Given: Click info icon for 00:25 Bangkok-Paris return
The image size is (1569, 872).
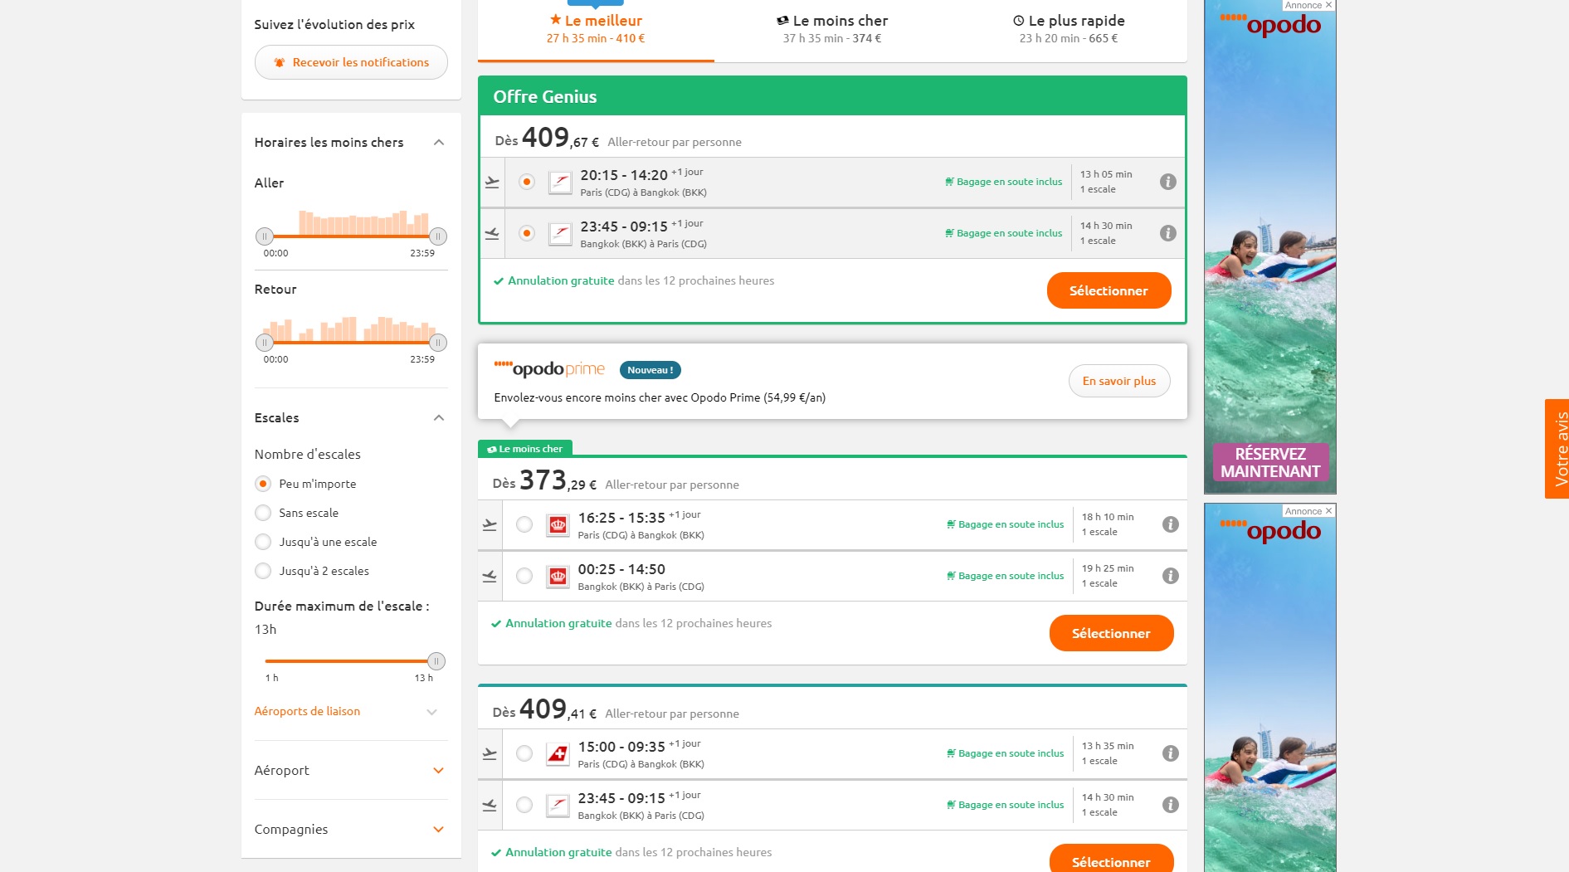Looking at the screenshot, I should point(1170,576).
